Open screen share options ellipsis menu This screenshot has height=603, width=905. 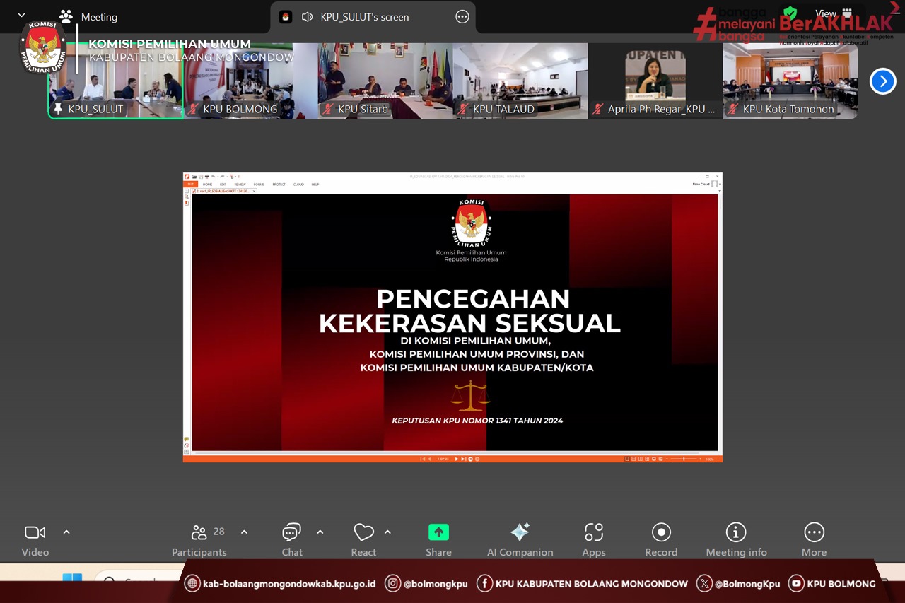(x=462, y=17)
